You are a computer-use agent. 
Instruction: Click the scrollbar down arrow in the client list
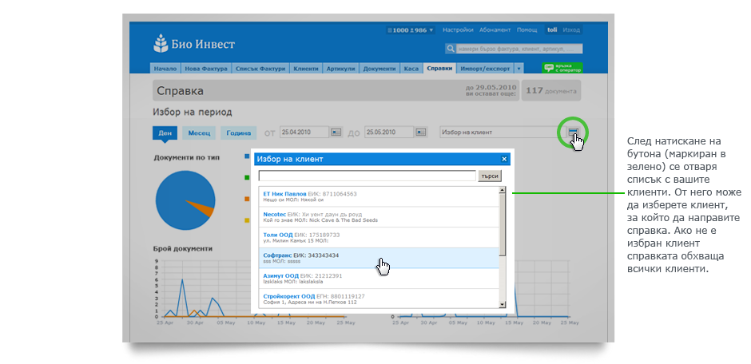[502, 304]
